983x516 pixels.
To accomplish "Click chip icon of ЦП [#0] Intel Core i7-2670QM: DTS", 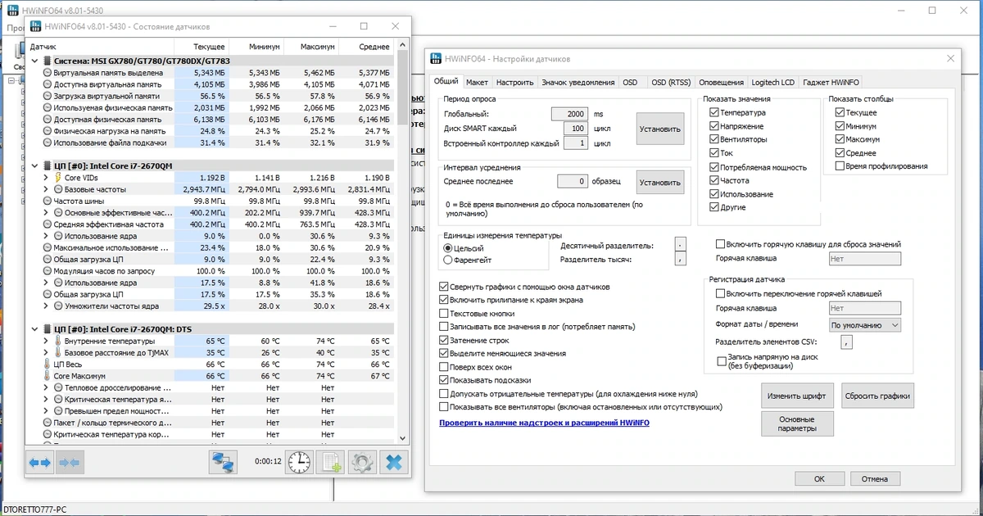I will (x=48, y=329).
